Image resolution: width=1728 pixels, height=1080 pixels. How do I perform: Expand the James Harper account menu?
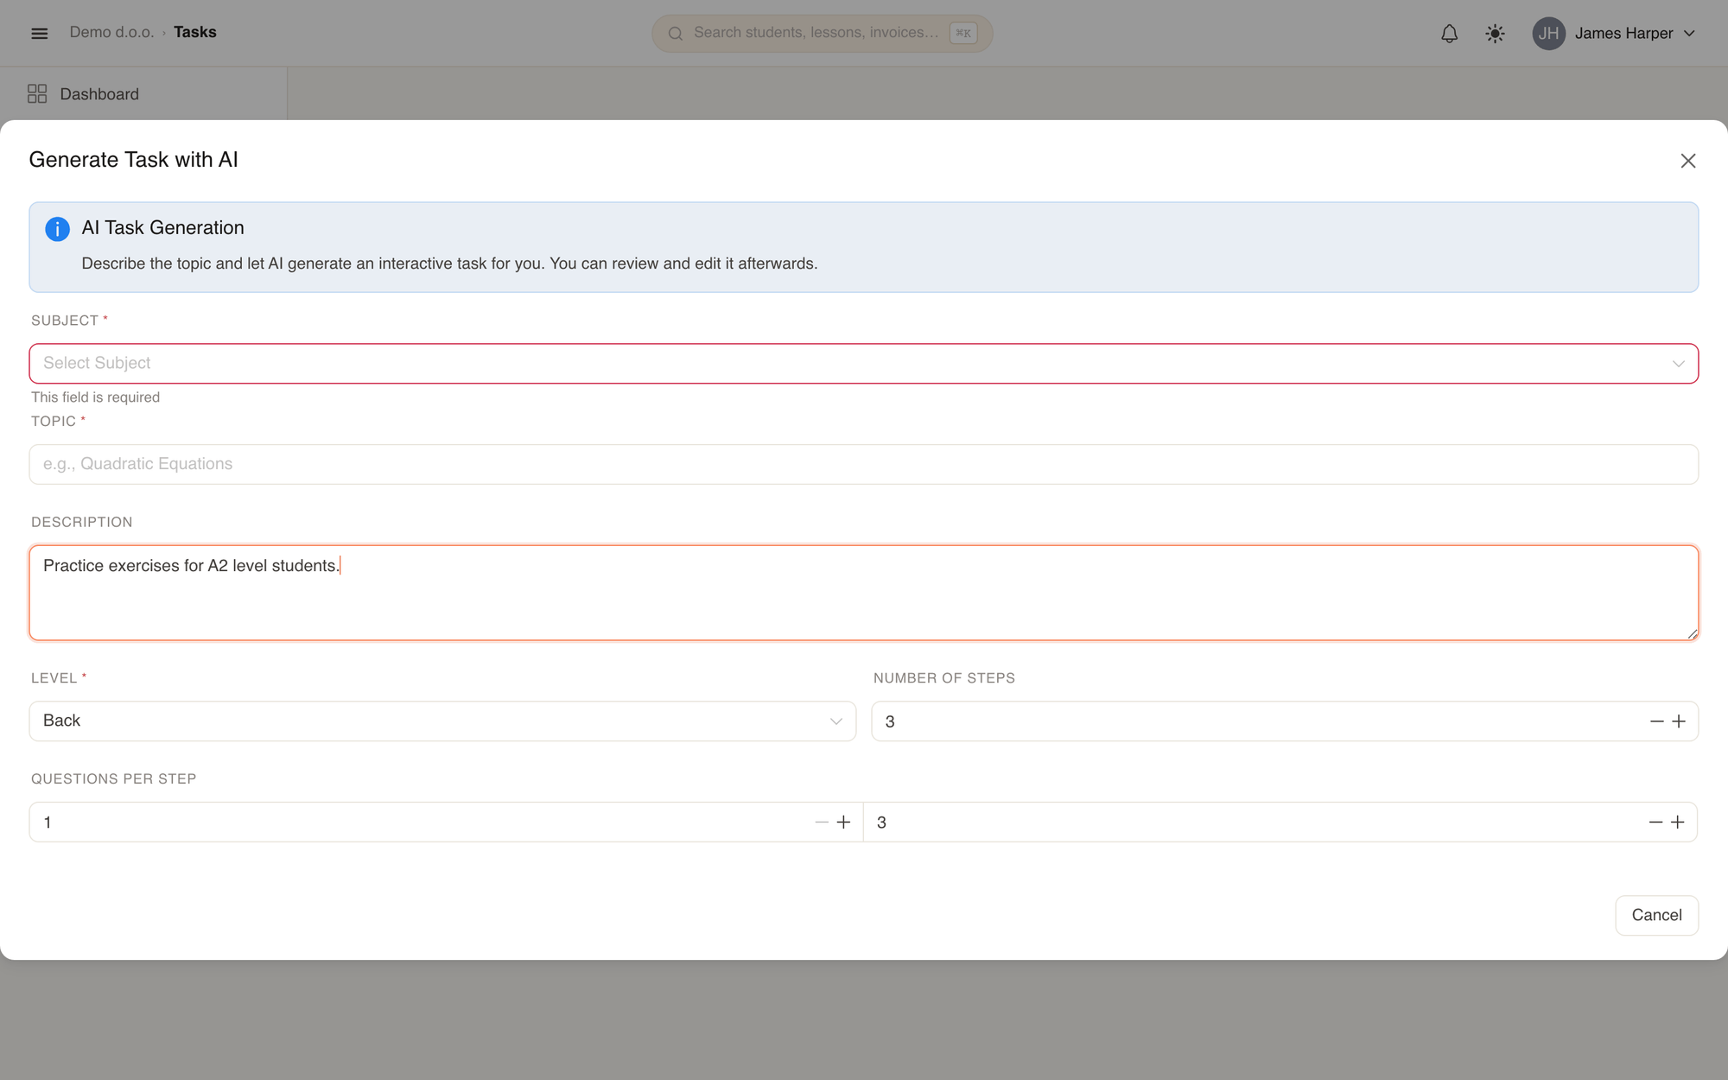[1614, 33]
